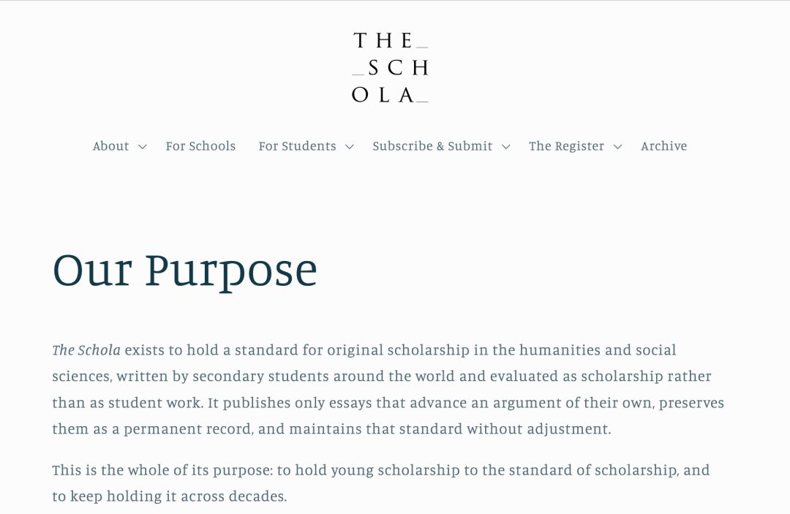Click The Schola logo at the top
The image size is (790, 514).
click(391, 67)
